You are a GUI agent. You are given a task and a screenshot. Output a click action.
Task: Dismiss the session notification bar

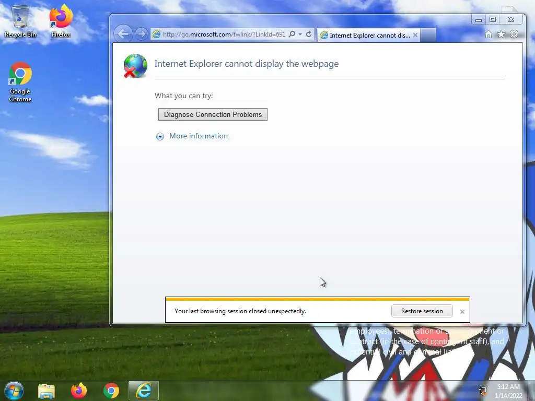click(x=462, y=311)
